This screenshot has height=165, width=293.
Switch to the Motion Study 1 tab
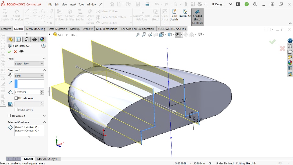(47, 159)
